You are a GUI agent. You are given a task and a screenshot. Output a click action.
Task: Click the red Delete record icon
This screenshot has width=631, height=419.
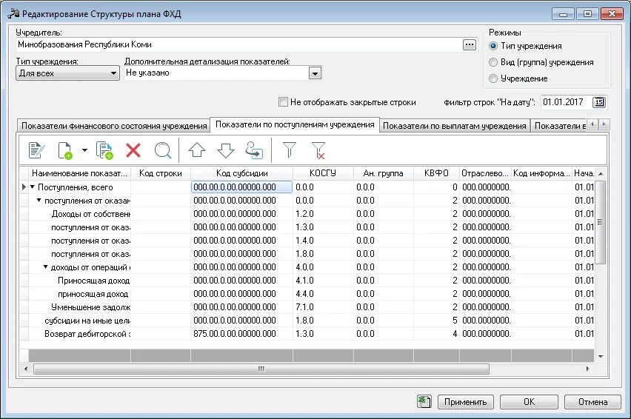[133, 151]
